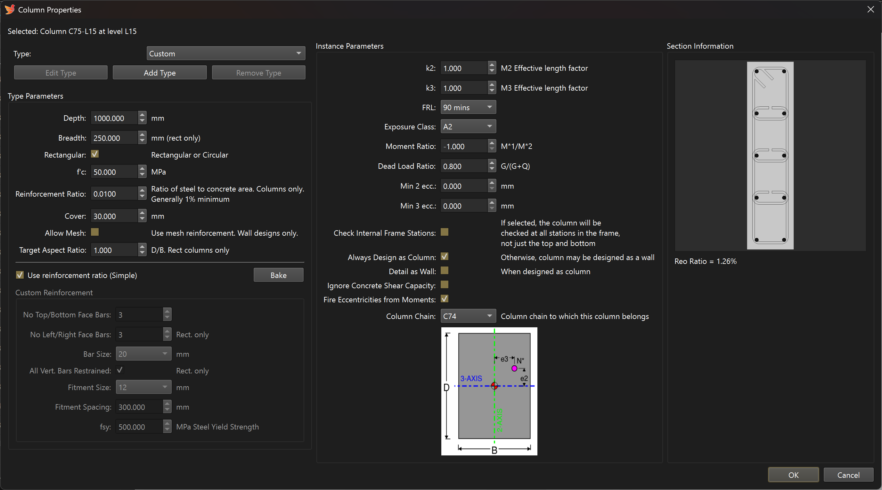Open the Type dropdown showing Custom
Screen dimensions: 882x490
(226, 53)
